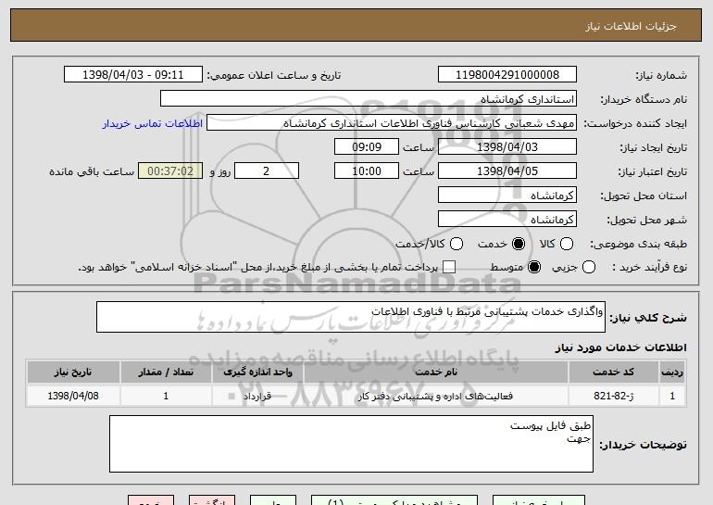Choose the متوسط purchase process option
The height and width of the screenshot is (505, 713).
pyautogui.click(x=534, y=267)
